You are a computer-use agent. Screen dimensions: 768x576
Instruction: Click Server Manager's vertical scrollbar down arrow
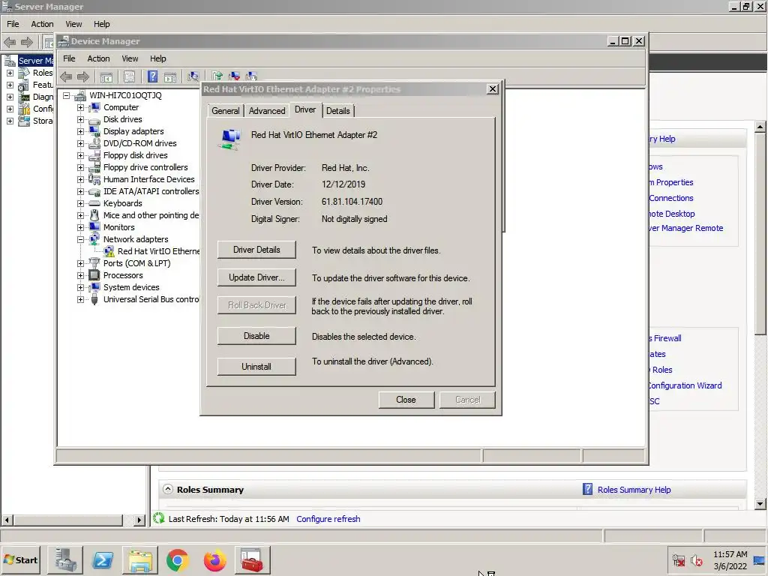click(x=760, y=503)
